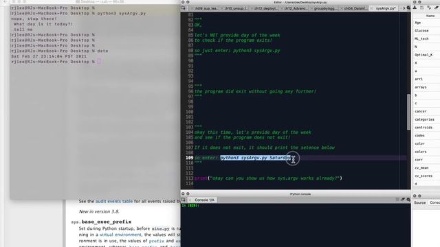
Task: Click the highlighted 'python3 sysArgv.py Saturday' text
Action: (255, 158)
